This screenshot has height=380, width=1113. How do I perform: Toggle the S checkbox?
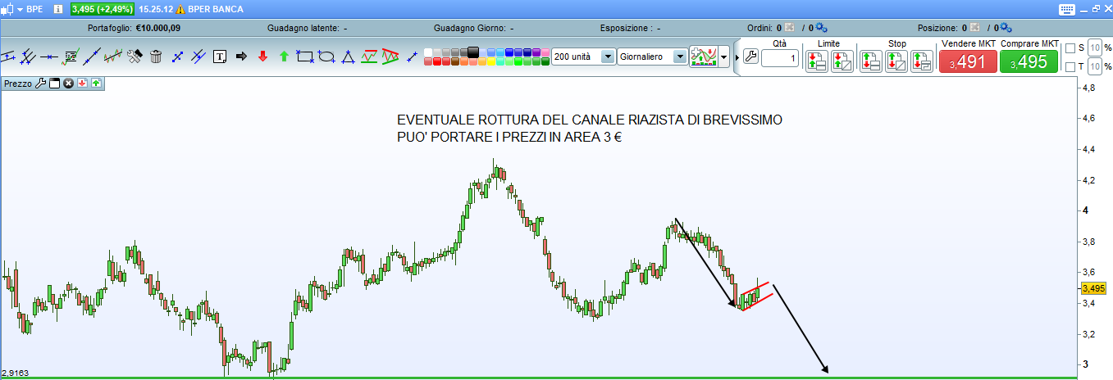click(1070, 48)
